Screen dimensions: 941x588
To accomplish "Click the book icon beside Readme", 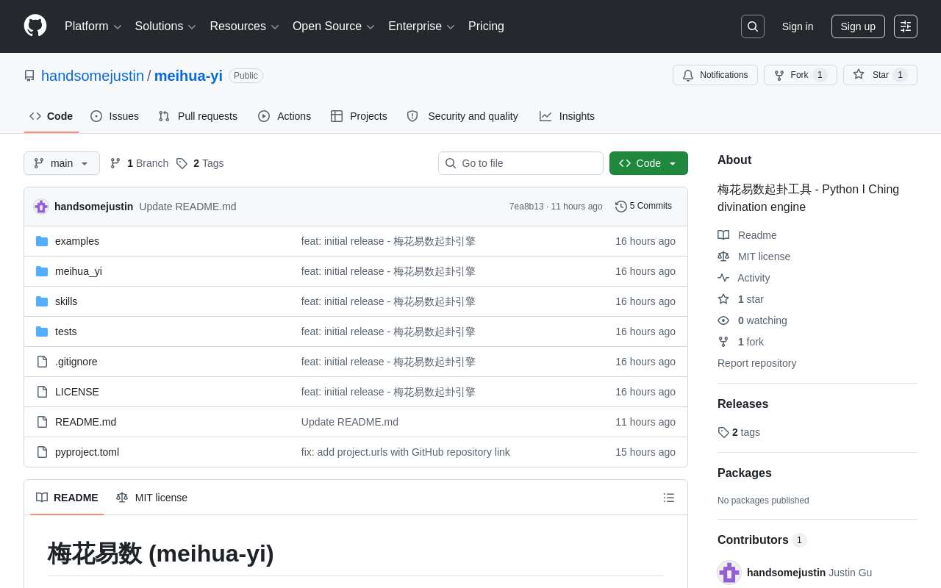I will point(723,235).
